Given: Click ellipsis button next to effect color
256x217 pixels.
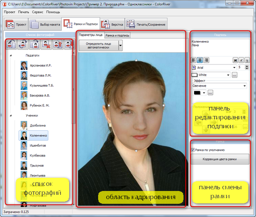Looking at the screenshot, I should point(210,93).
